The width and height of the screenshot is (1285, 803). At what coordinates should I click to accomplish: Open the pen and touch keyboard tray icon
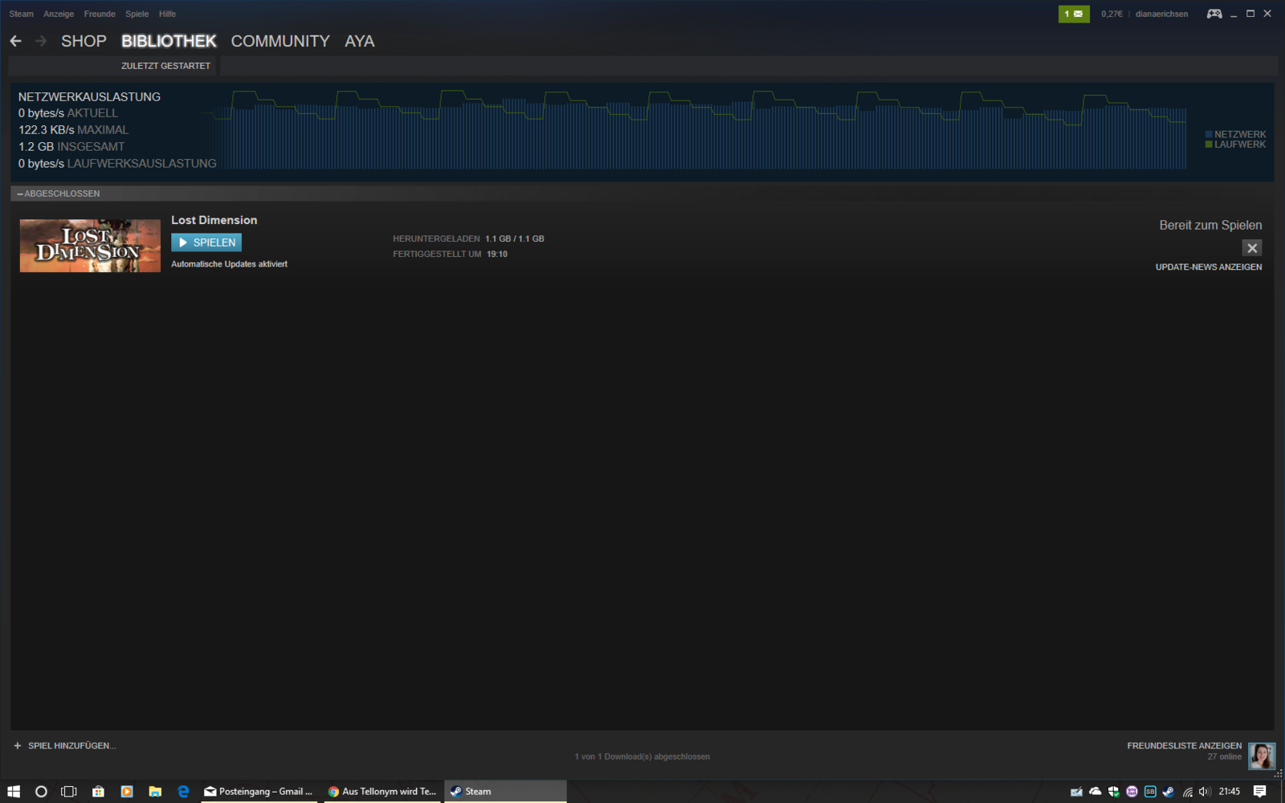pyautogui.click(x=1076, y=792)
